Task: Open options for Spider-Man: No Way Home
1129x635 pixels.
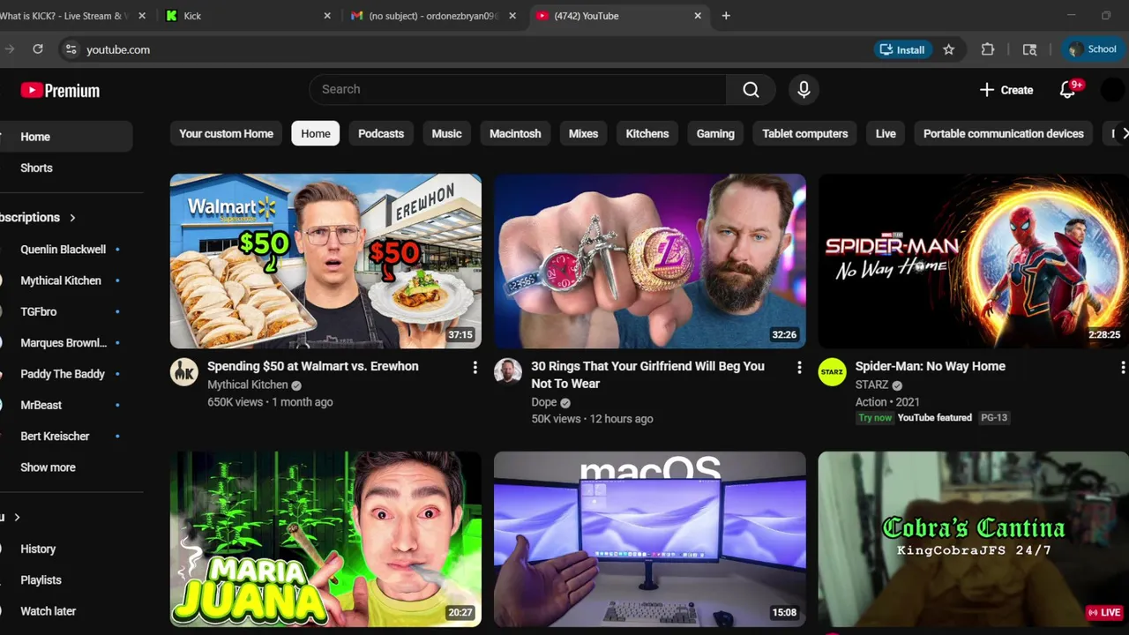Action: 1122,367
